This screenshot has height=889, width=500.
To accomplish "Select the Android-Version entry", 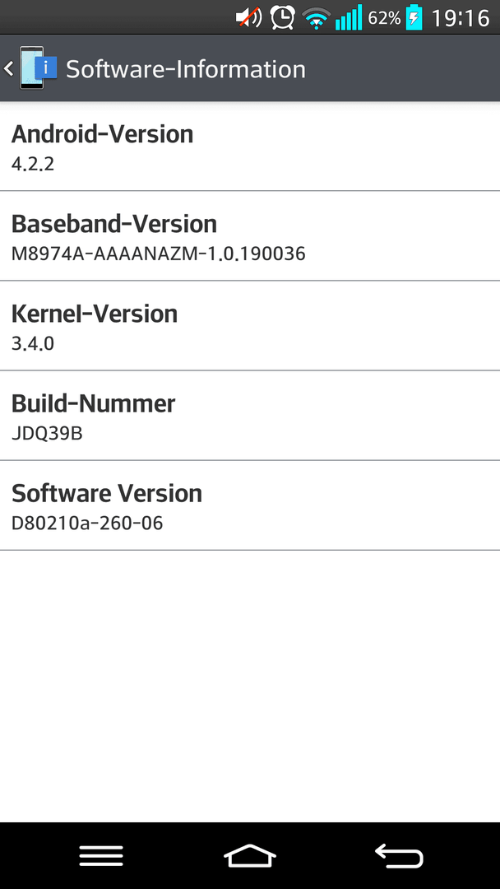I will click(x=250, y=147).
